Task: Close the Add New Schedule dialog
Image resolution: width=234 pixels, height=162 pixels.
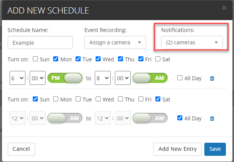Action: click(x=224, y=7)
